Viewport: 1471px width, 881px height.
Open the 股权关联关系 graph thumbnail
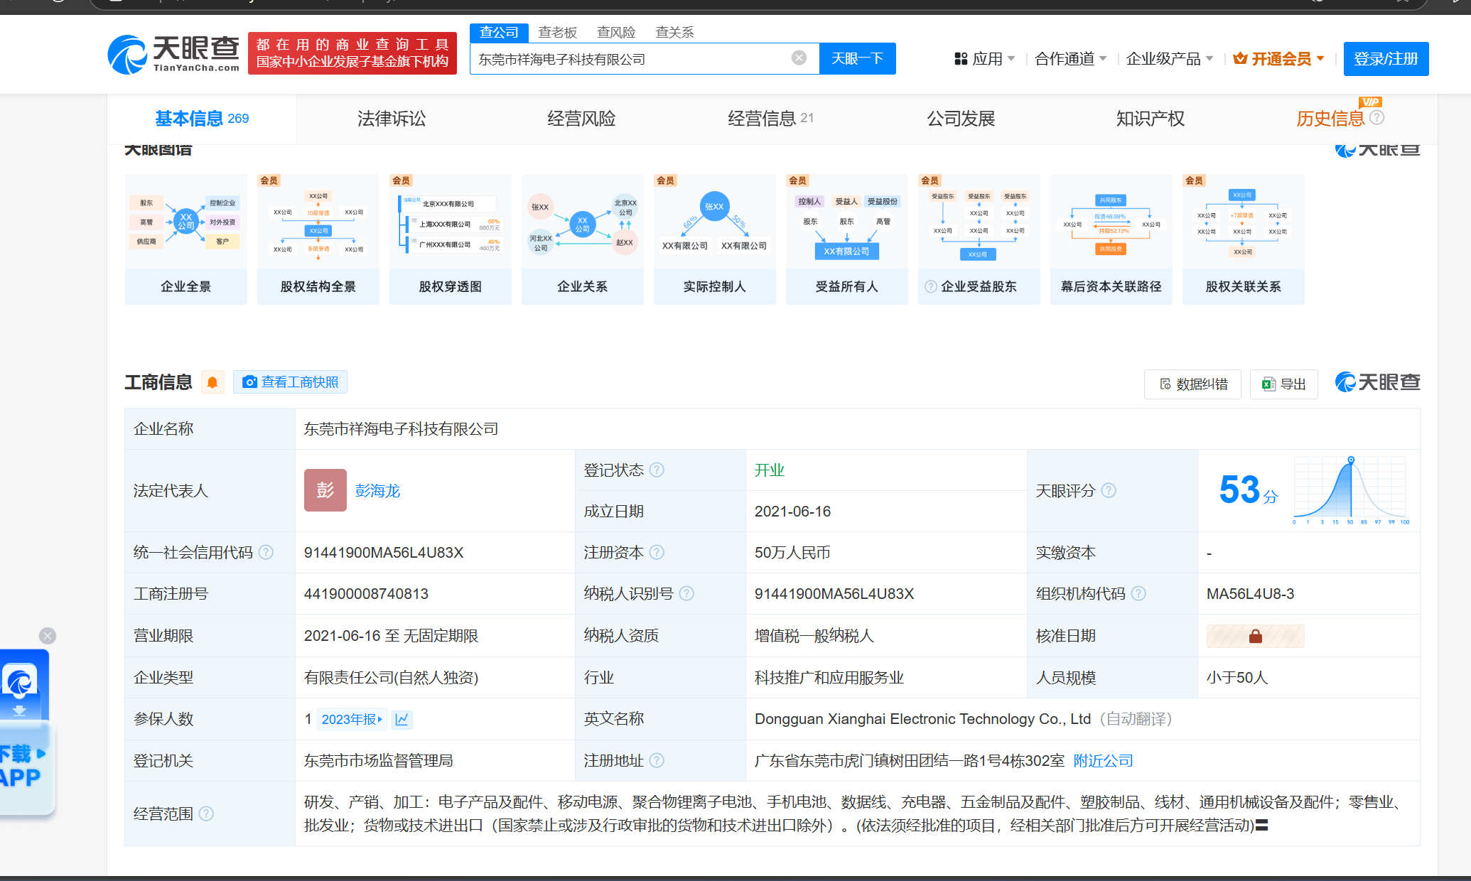[x=1244, y=239]
